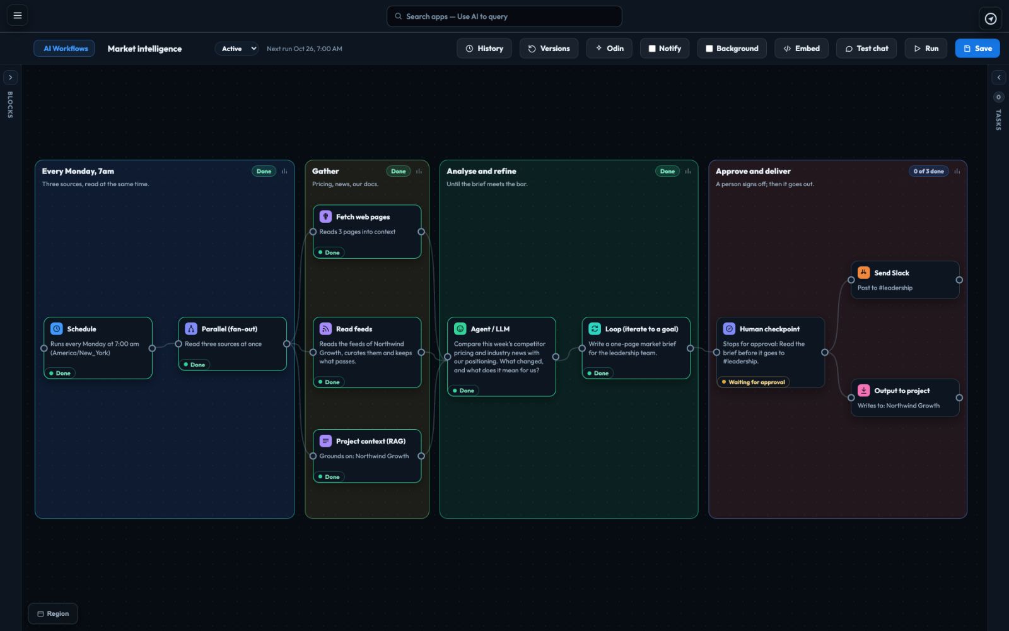Click the Send Slack node icon
The height and width of the screenshot is (631, 1009).
[864, 273]
